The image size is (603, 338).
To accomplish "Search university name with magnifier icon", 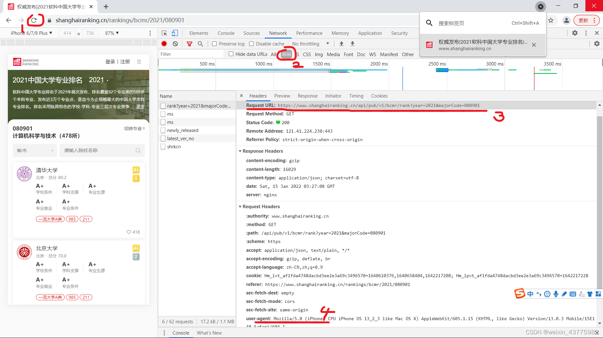I will (138, 151).
